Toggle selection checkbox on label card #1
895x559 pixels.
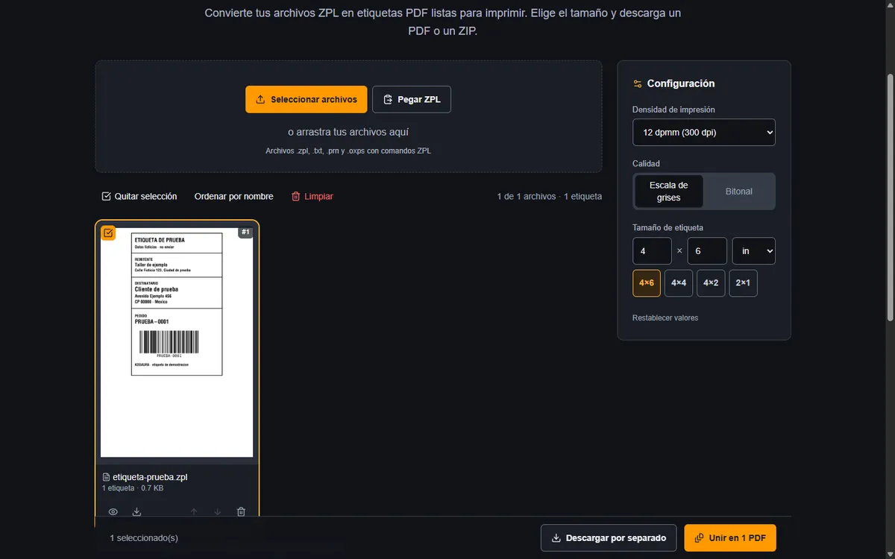coord(109,233)
